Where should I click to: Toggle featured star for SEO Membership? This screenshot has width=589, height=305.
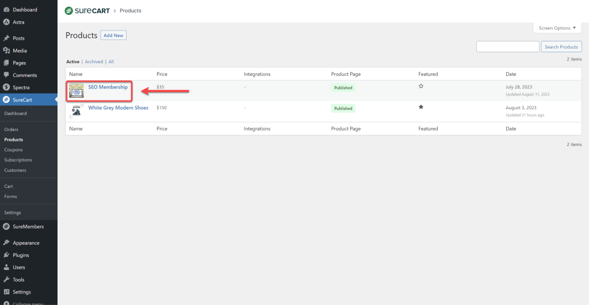421,86
